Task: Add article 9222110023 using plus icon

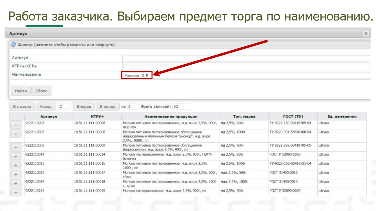Action: click(x=16, y=174)
